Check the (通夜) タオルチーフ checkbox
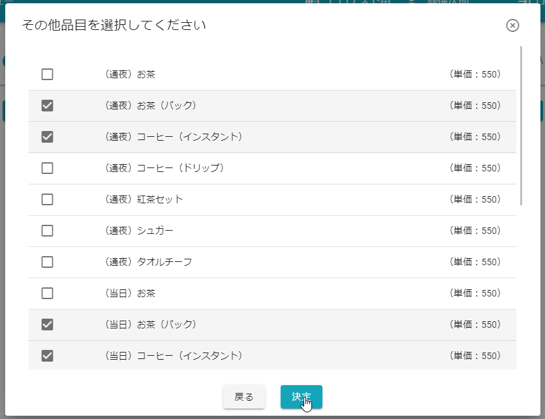Screen dimensions: 545x419 coord(47,262)
